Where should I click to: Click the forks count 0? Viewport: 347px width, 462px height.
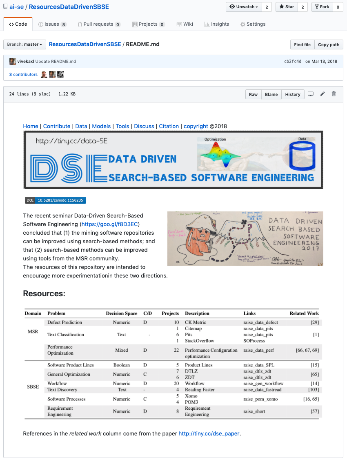338,7
